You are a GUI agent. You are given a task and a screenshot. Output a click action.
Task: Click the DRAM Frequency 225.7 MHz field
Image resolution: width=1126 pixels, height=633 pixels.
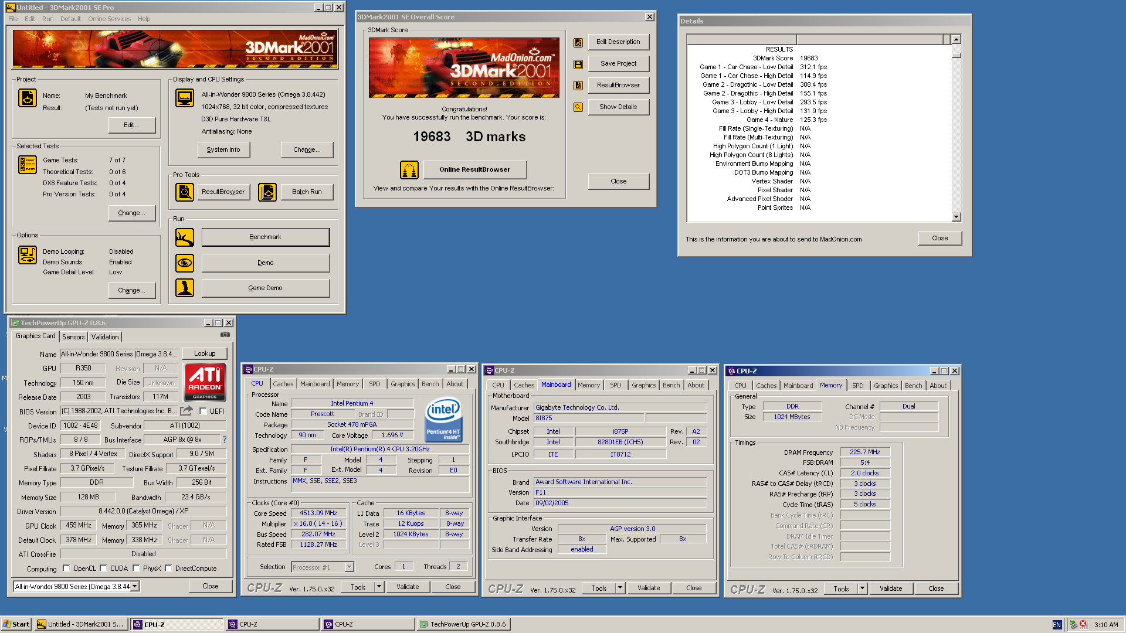pos(865,452)
